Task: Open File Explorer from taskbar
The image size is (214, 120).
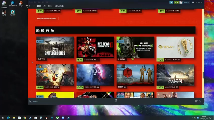Action: (14, 118)
